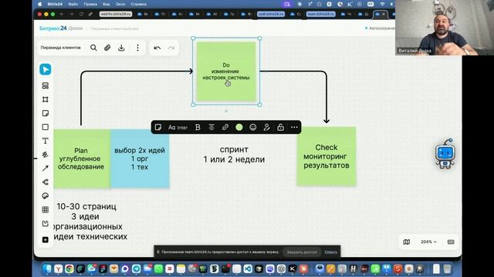Add a link to the selected note
The width and height of the screenshot is (494, 277).
[x=225, y=127]
